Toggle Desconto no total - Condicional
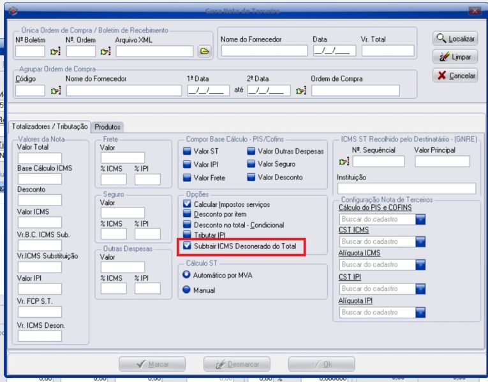Viewport: 488px width, 382px height. (187, 225)
